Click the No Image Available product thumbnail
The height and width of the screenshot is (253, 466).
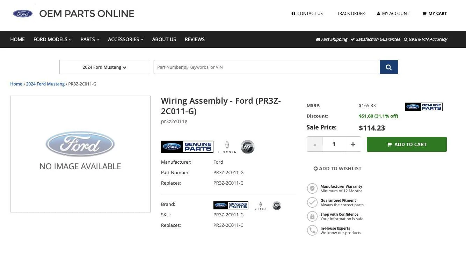pos(80,154)
